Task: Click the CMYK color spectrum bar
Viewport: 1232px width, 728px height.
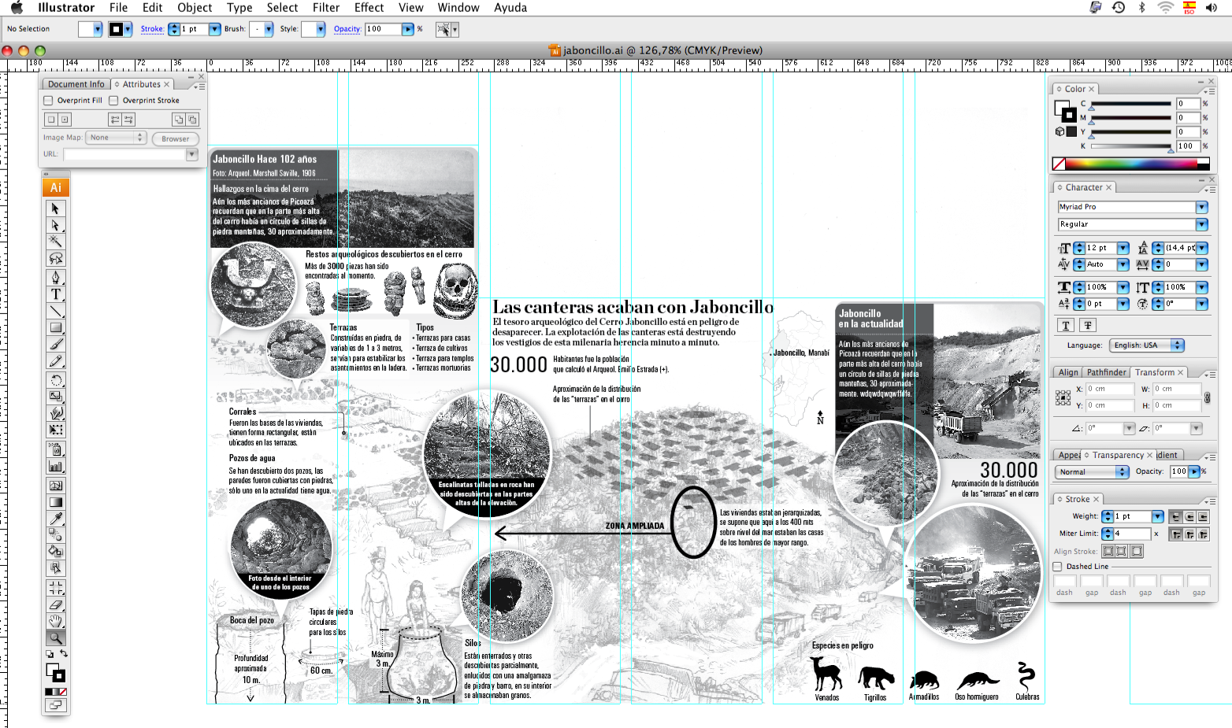Action: click(x=1130, y=164)
